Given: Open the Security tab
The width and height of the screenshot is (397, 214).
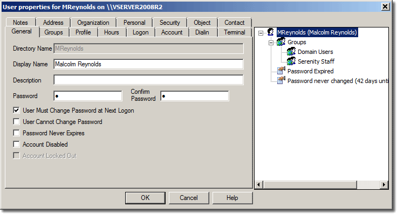Looking at the screenshot, I should 169,23.
